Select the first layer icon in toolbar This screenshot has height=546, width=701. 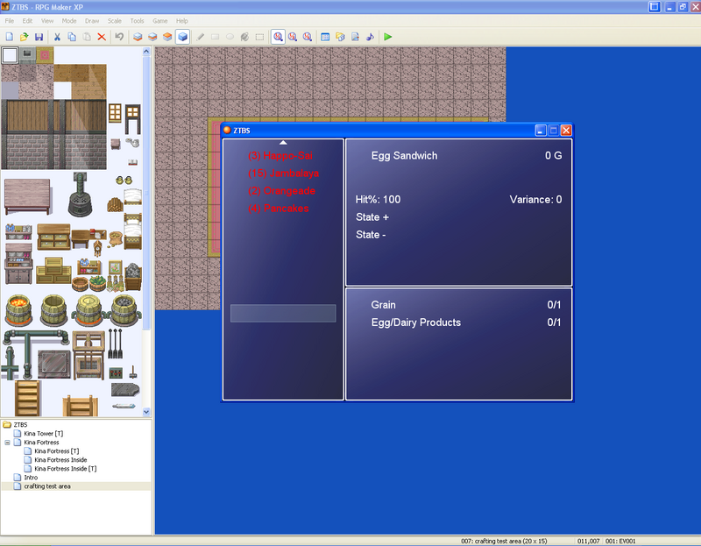(x=138, y=37)
